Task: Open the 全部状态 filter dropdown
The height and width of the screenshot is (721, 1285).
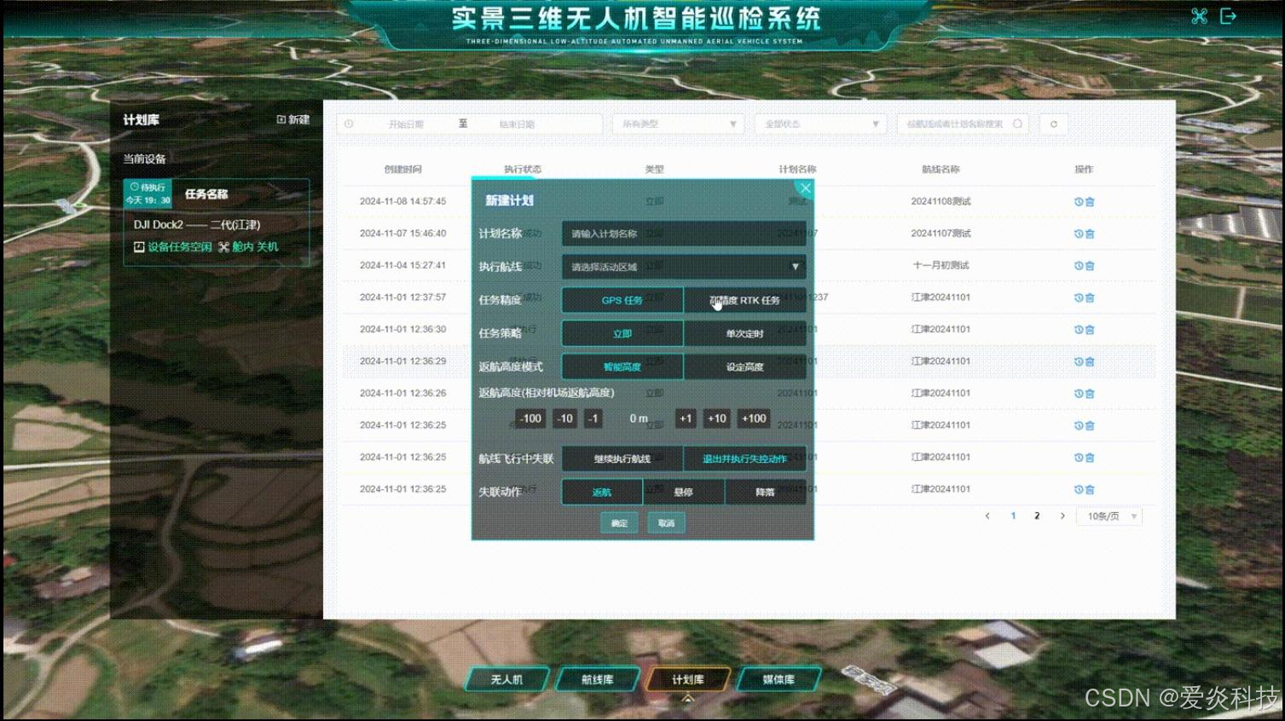Action: (820, 124)
